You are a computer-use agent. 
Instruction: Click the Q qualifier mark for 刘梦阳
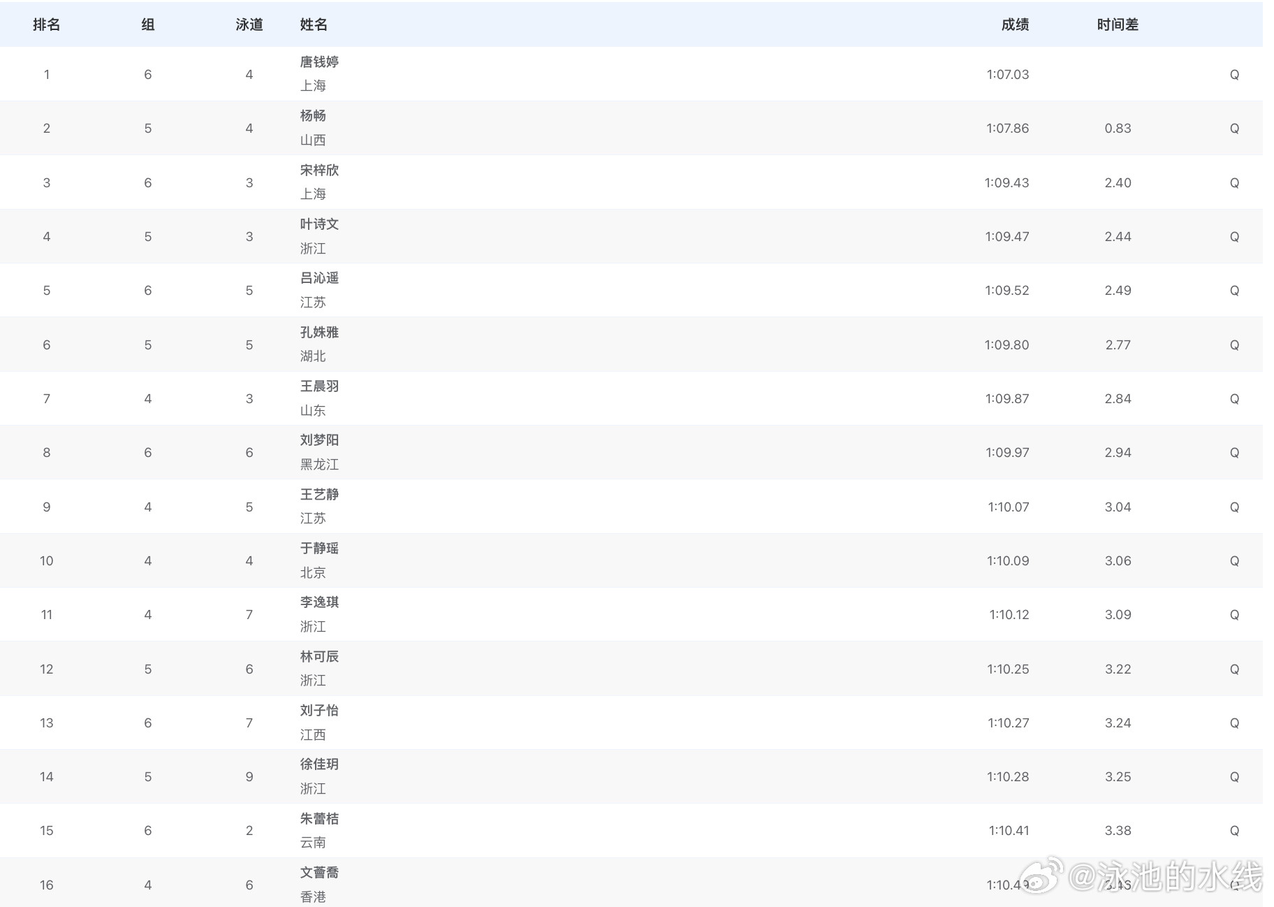pyautogui.click(x=1234, y=452)
